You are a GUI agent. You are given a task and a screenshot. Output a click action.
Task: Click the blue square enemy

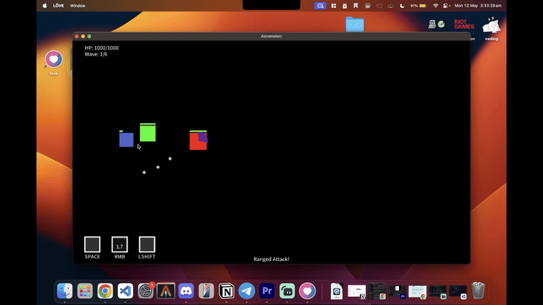coord(126,140)
